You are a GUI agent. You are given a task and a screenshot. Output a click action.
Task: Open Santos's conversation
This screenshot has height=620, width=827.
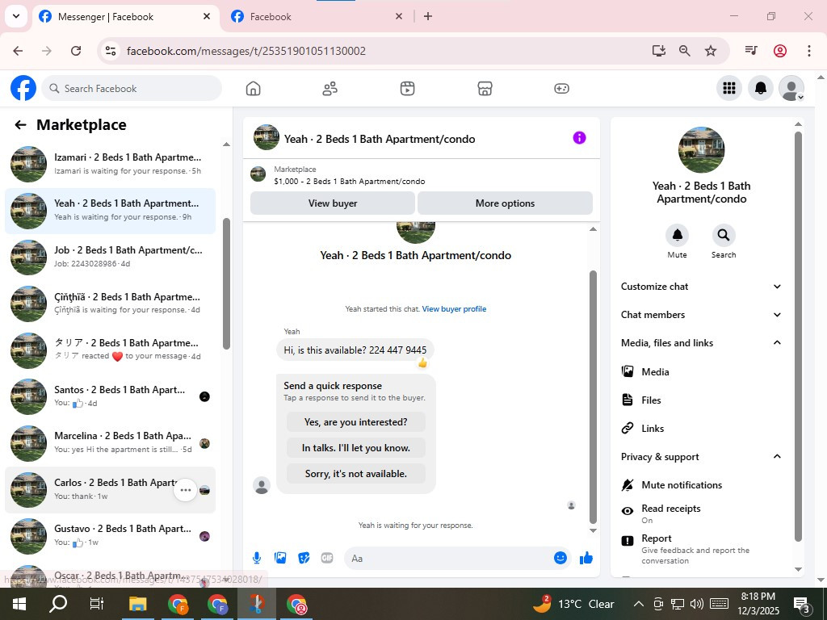click(110, 396)
